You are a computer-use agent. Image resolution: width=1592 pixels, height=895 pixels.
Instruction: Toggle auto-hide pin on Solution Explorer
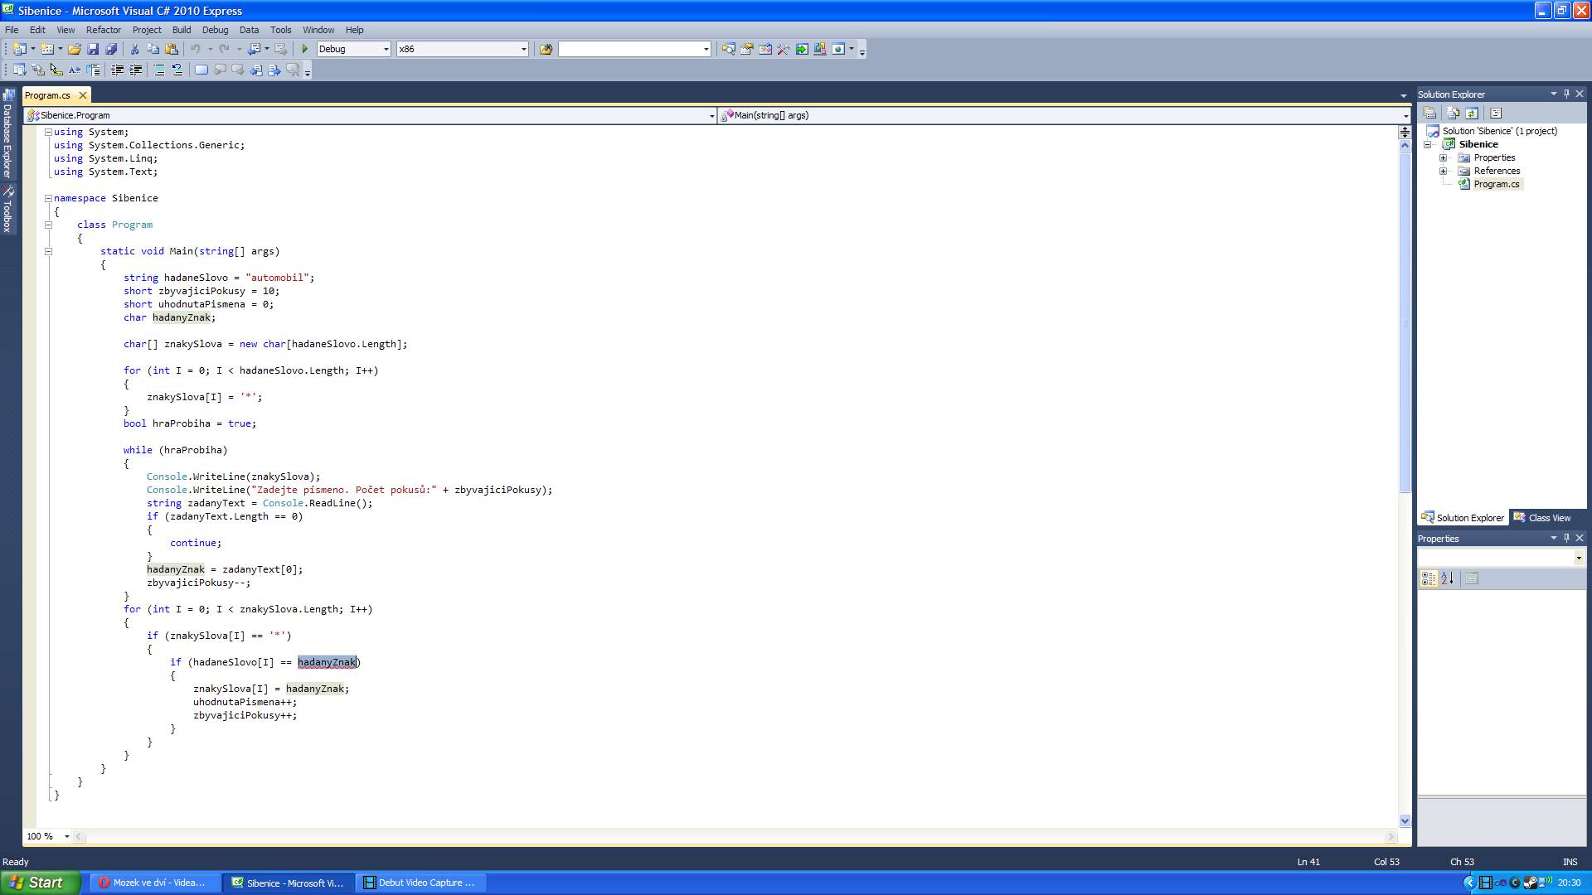(x=1566, y=94)
